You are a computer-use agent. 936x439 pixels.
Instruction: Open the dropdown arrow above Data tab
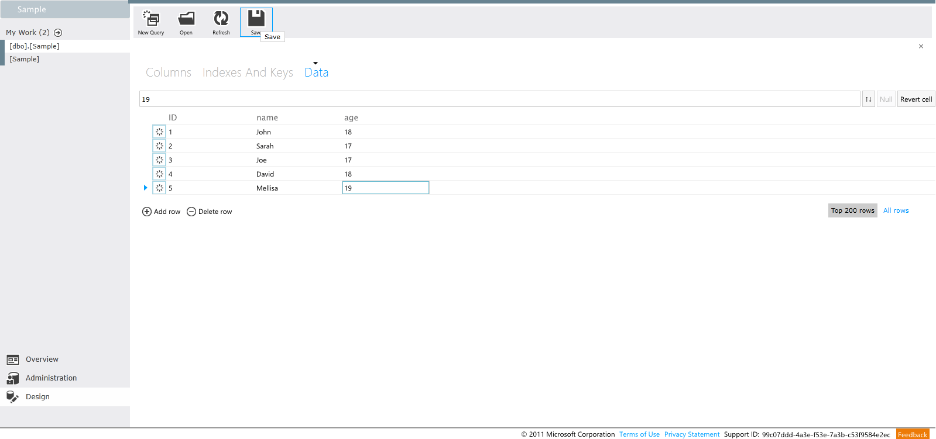pos(316,63)
